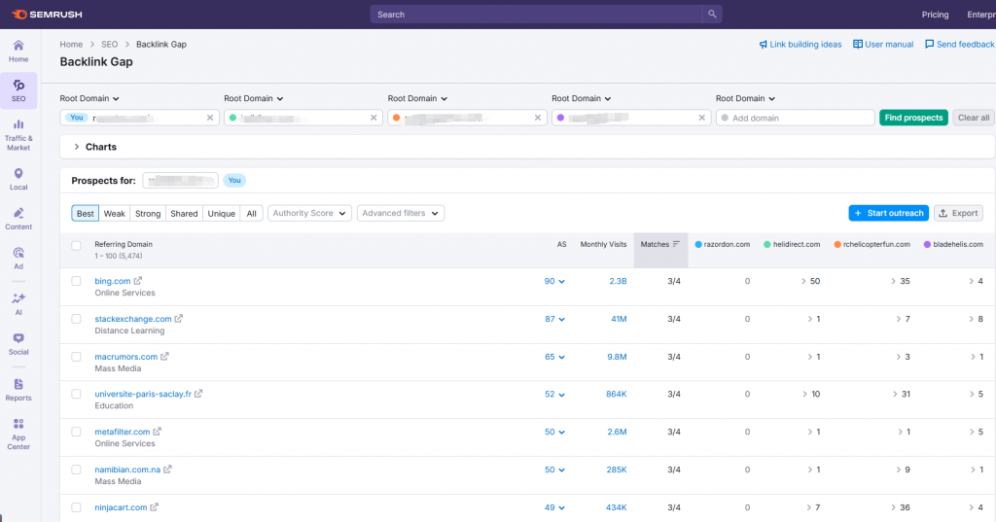The width and height of the screenshot is (996, 522).
Task: Open Traffic & Market in sidebar
Action: point(18,134)
